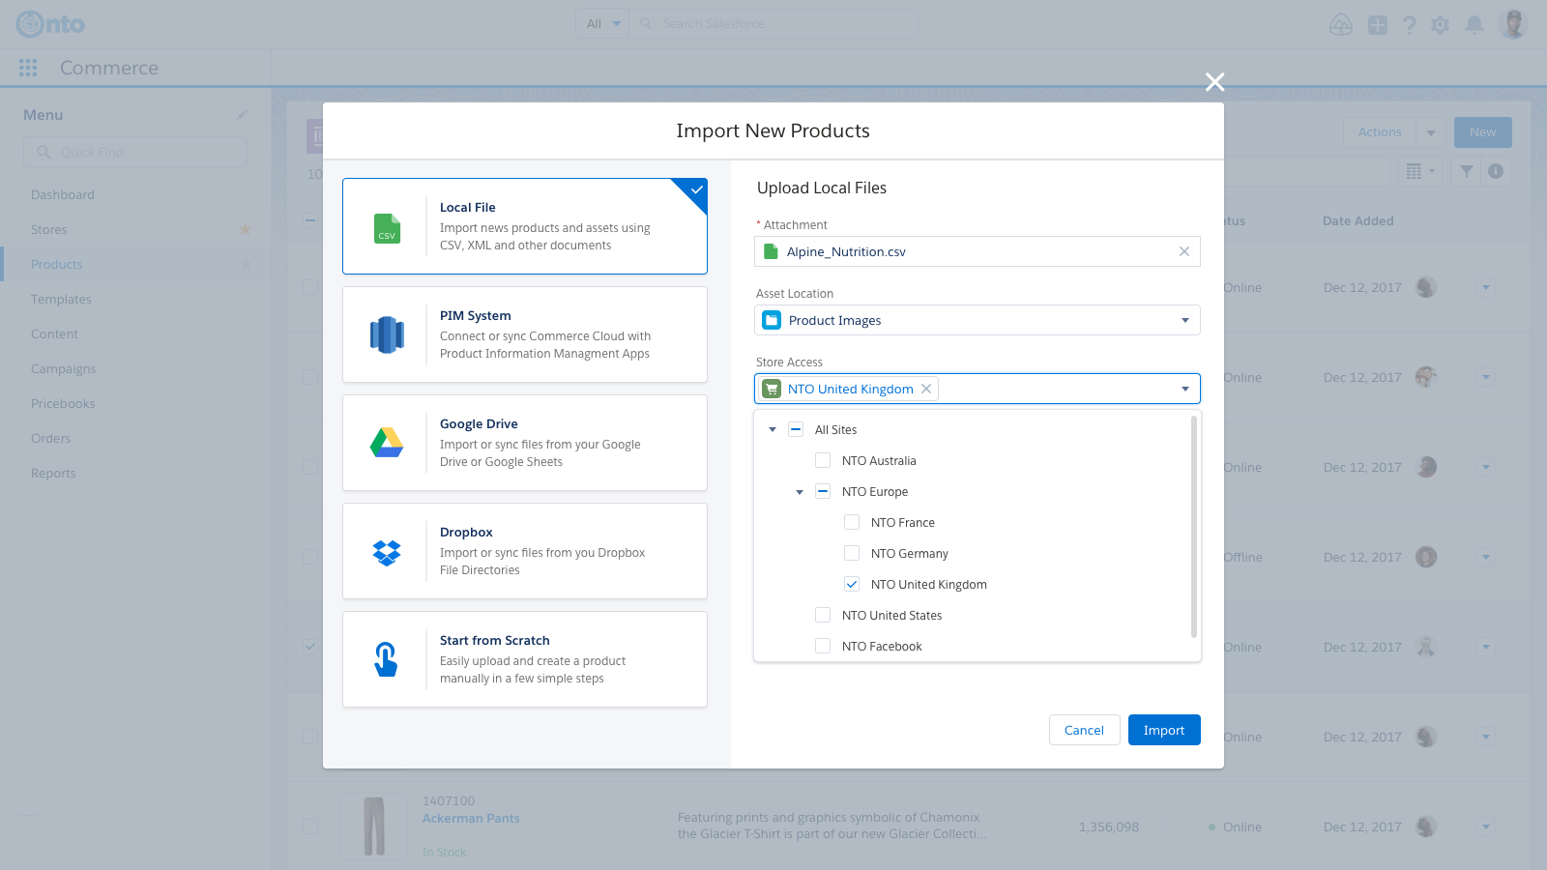Screen dimensions: 1547x870
Task: Click the PIM System database icon
Action: pyautogui.click(x=387, y=335)
